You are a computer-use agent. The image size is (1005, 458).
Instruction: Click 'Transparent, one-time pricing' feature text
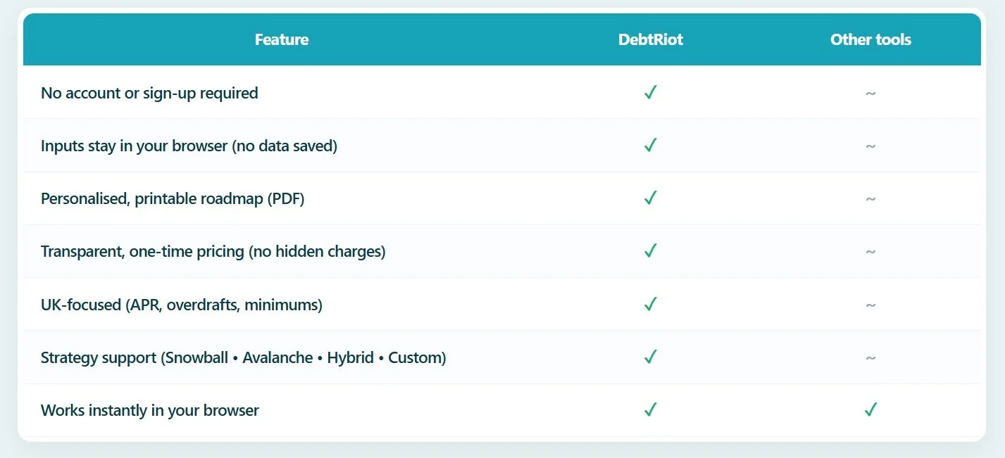213,252
